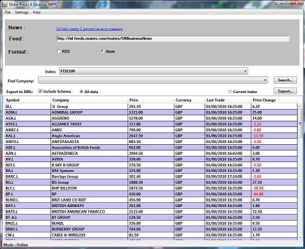This screenshot has height=249, width=305.
Task: Sort by the Company column header
Action: click(x=89, y=100)
